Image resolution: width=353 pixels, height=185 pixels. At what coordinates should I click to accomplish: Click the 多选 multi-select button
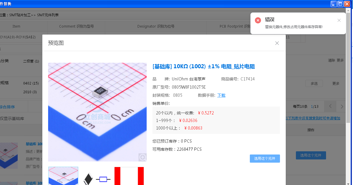pos(314,83)
